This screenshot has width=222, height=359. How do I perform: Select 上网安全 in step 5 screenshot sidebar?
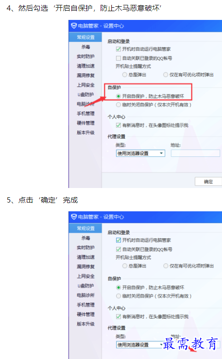(85, 276)
